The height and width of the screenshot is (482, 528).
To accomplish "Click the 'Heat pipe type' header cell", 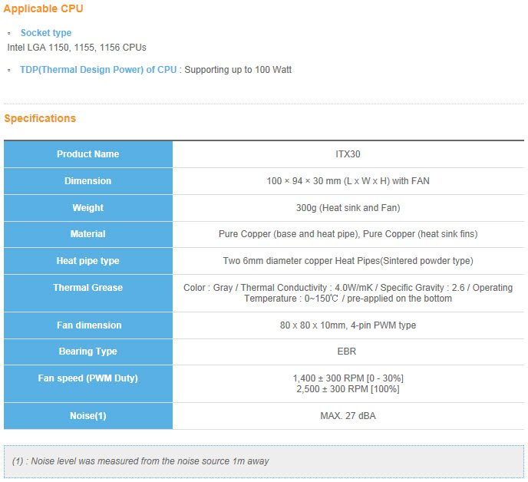I will pyautogui.click(x=88, y=261).
